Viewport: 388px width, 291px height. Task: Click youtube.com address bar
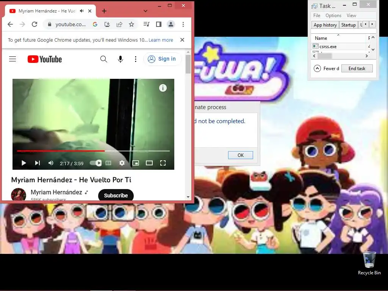click(70, 24)
